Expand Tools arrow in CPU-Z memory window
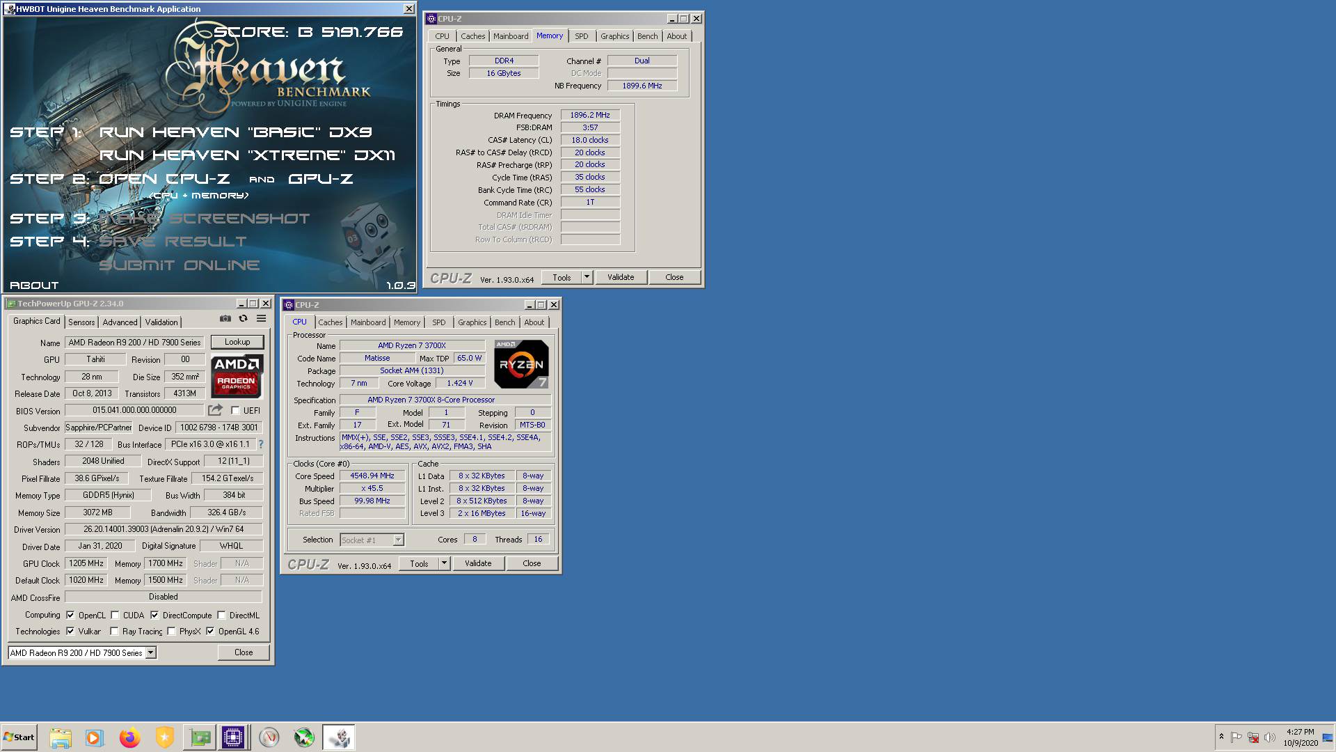 [x=587, y=277]
